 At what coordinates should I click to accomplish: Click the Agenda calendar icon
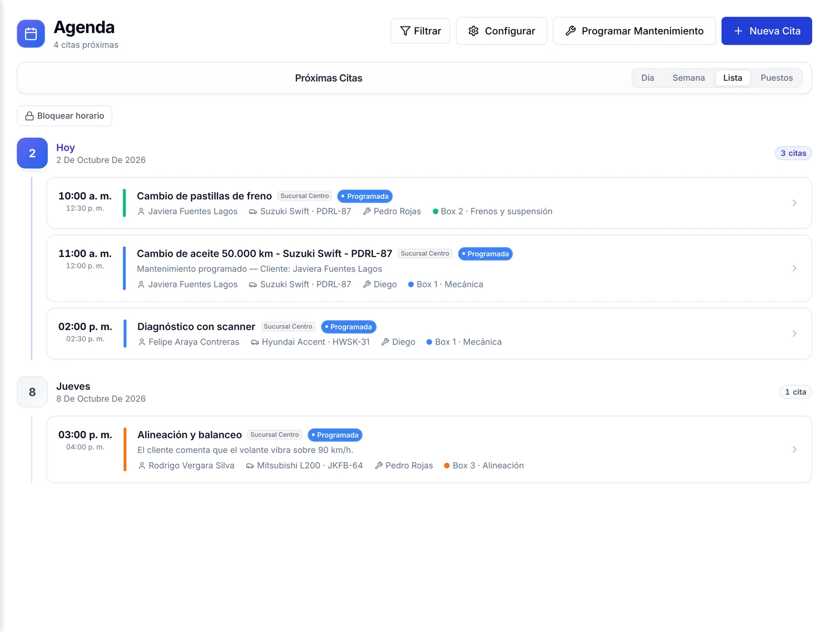(31, 34)
